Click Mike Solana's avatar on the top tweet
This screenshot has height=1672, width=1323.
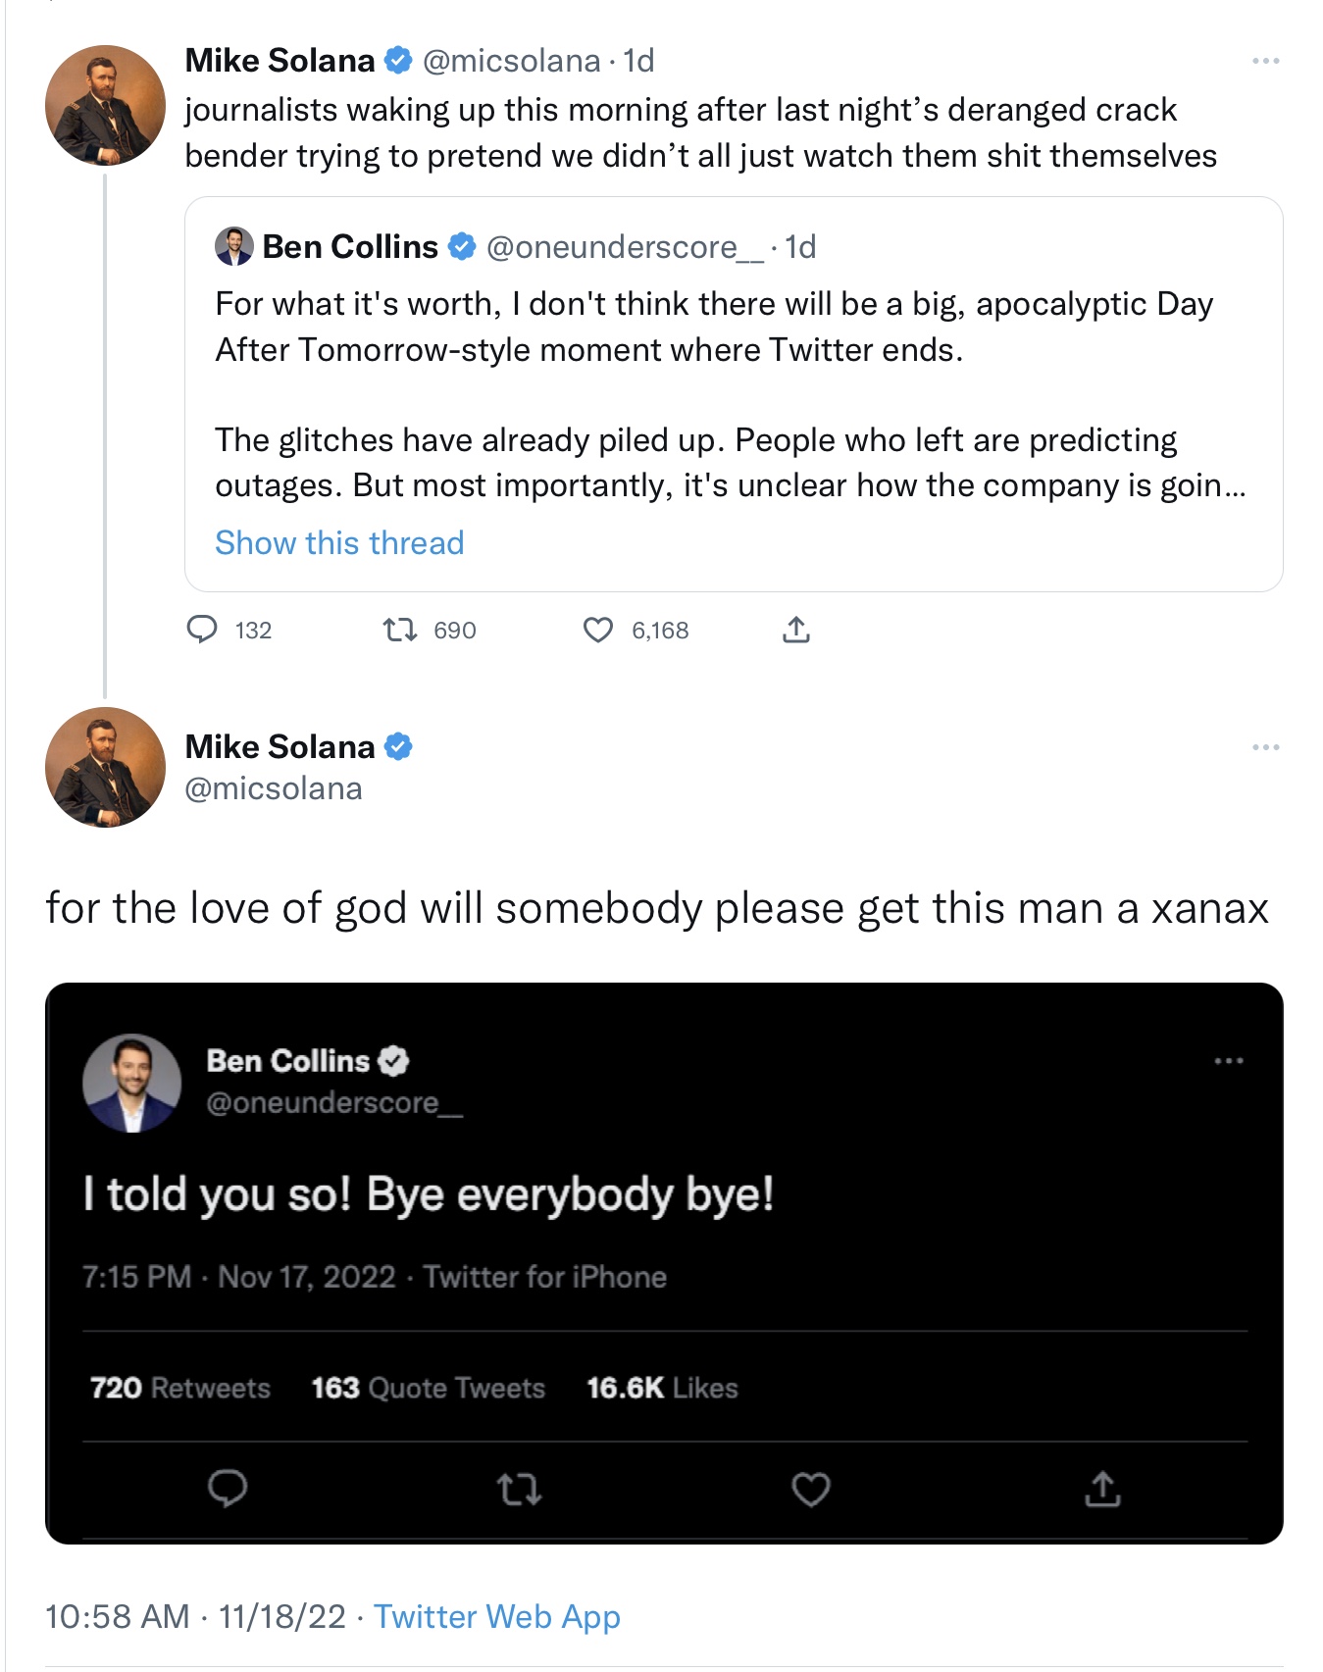point(105,105)
